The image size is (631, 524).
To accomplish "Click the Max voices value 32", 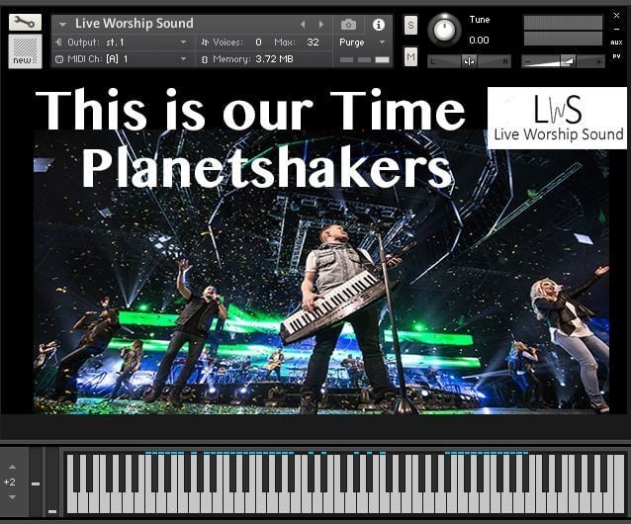I will 313,42.
